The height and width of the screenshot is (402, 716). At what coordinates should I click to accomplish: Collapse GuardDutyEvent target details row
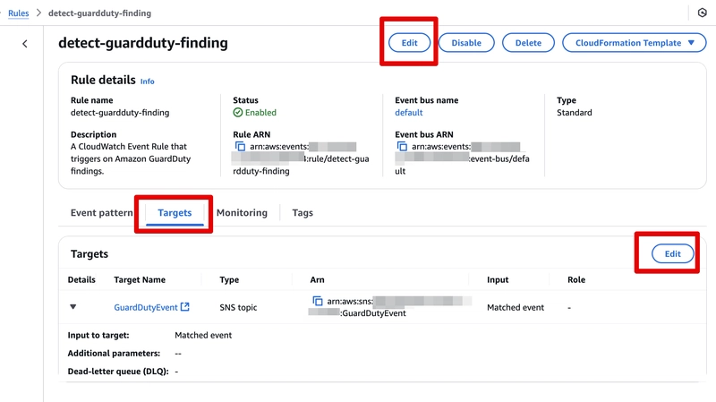[x=73, y=307]
